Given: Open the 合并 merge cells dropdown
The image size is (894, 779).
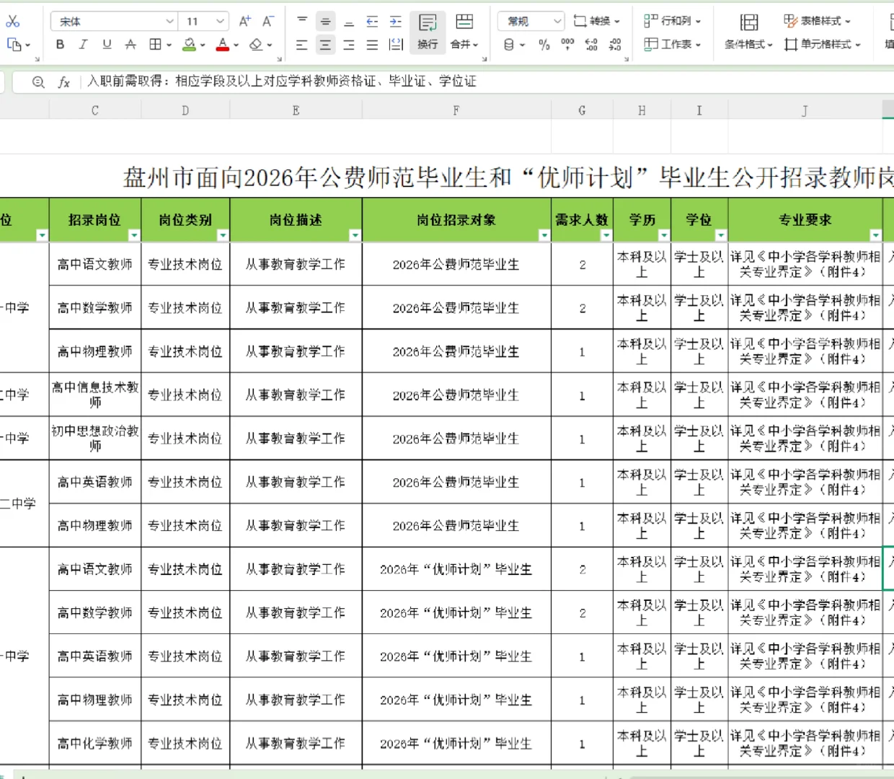Looking at the screenshot, I should 461,45.
